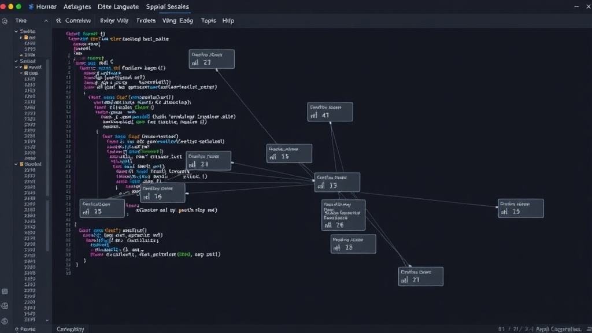The image size is (592, 333).
Task: Click Agph Clagoreiles status bar text
Action: (558, 329)
